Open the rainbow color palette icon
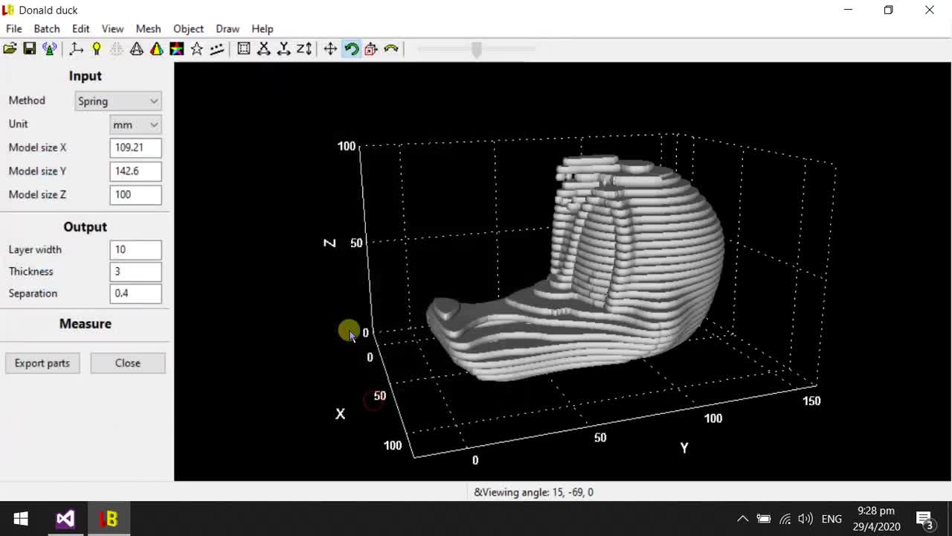 pos(176,49)
